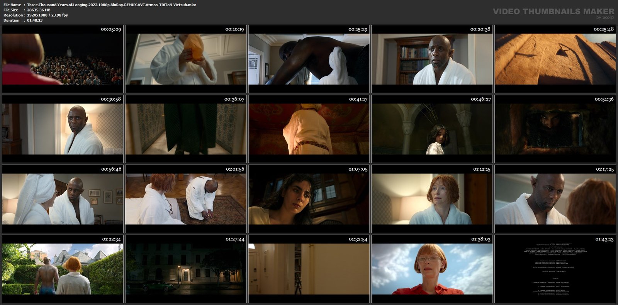This screenshot has width=618, height=305.
Task: Open the thumbnail at 00:30:58
Action: [x=63, y=129]
